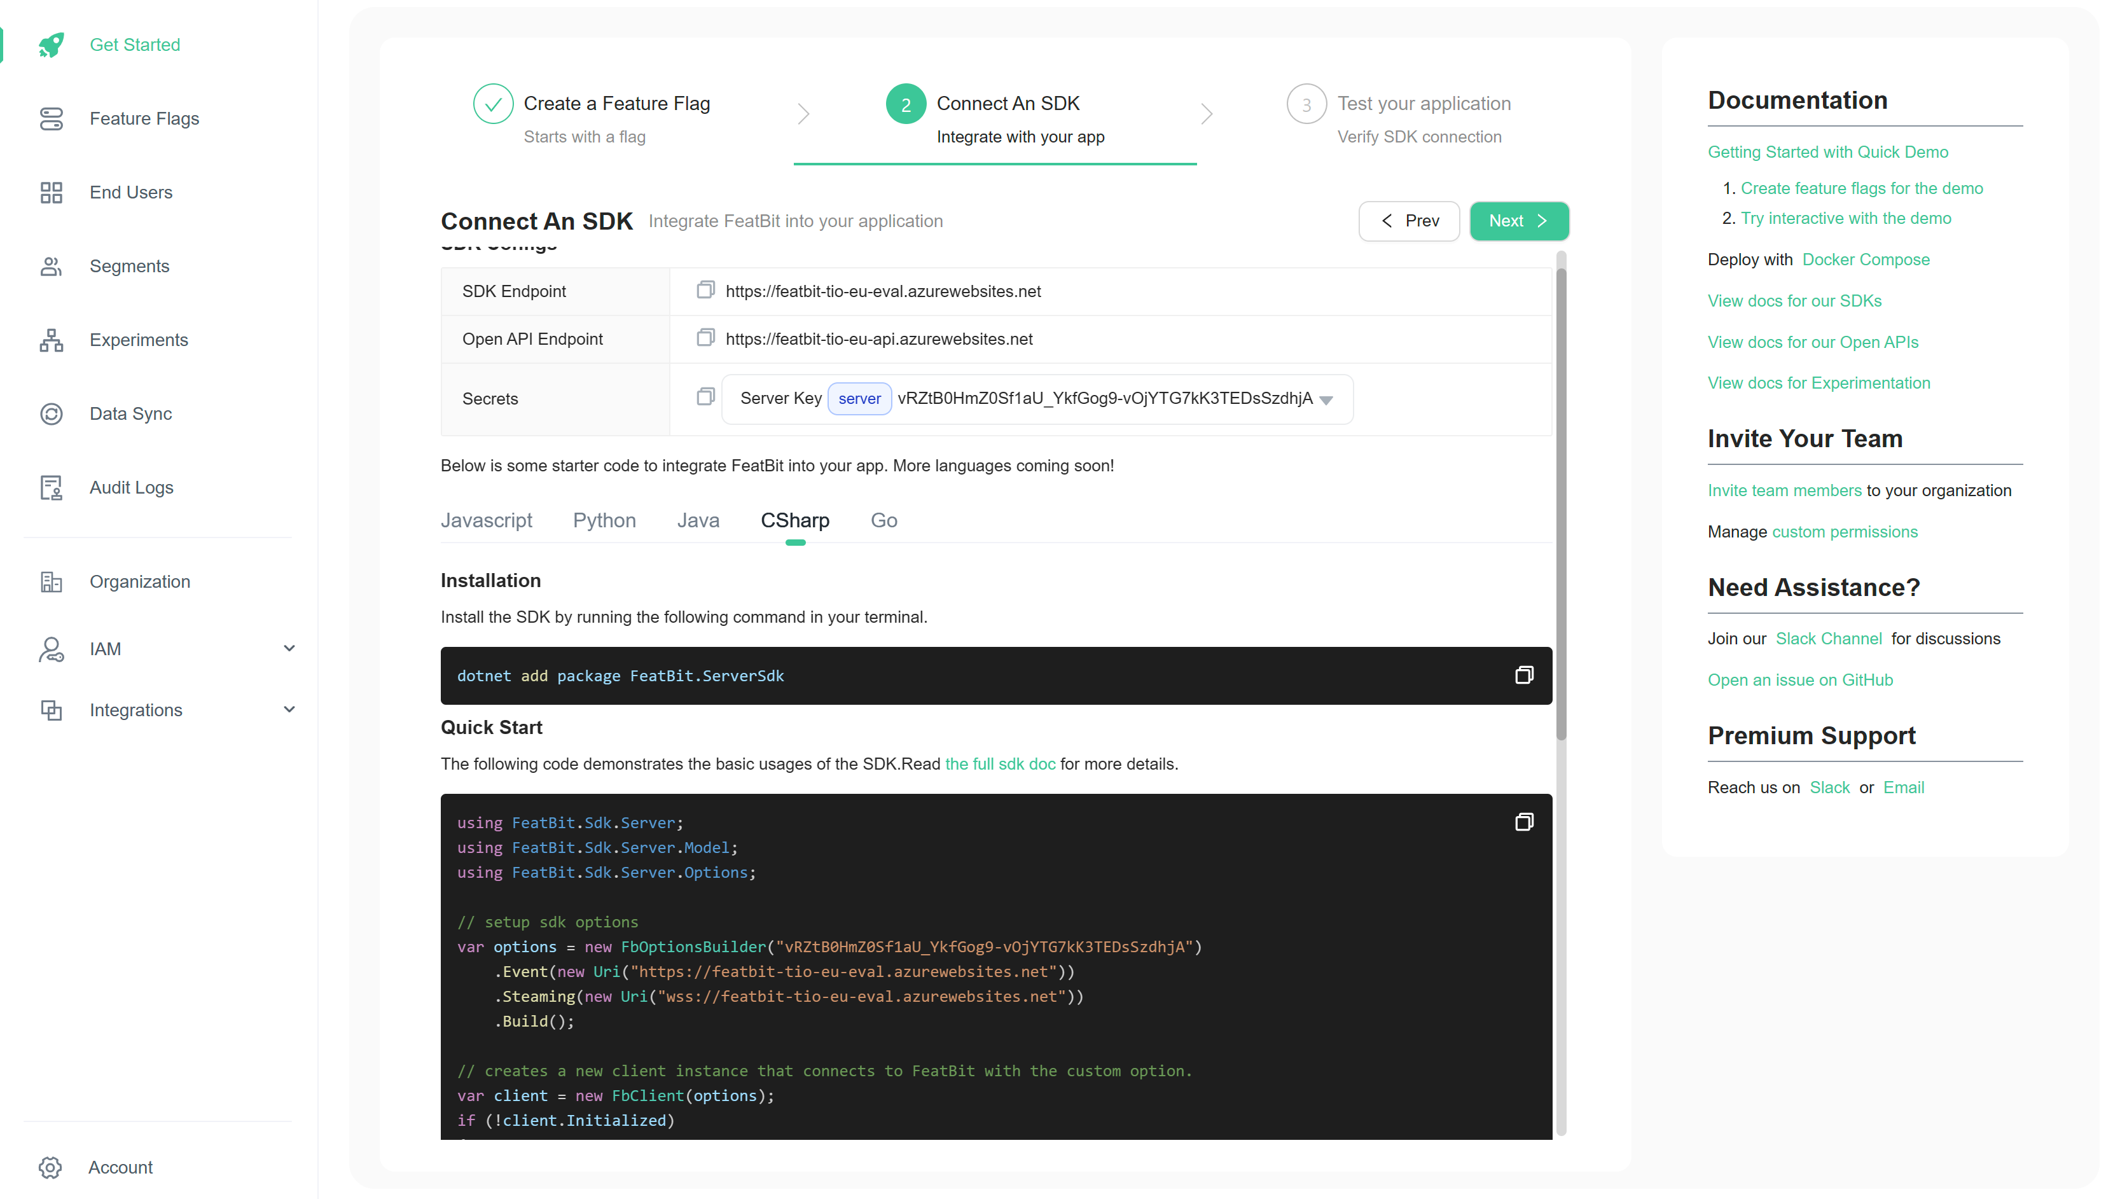Click the Data Sync sidebar icon
Screen dimensions: 2113x1199
pyautogui.click(x=50, y=413)
